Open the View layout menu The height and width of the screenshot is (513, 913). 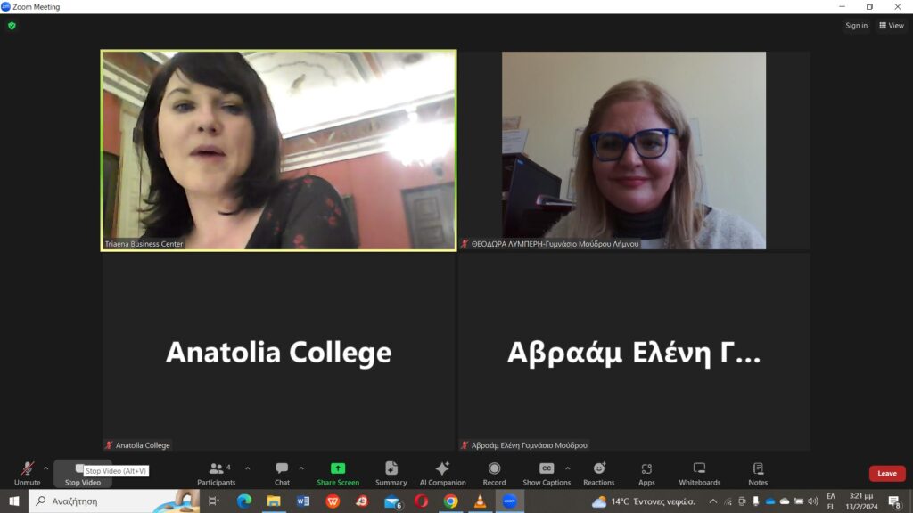pos(892,26)
